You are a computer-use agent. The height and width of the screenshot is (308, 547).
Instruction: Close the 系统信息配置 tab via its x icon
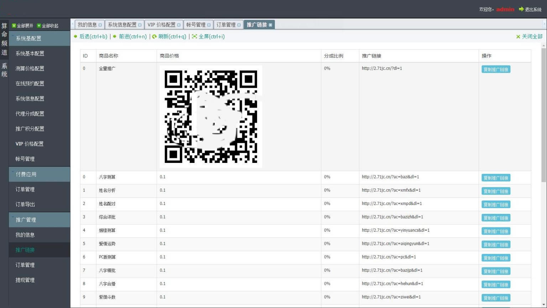140,25
